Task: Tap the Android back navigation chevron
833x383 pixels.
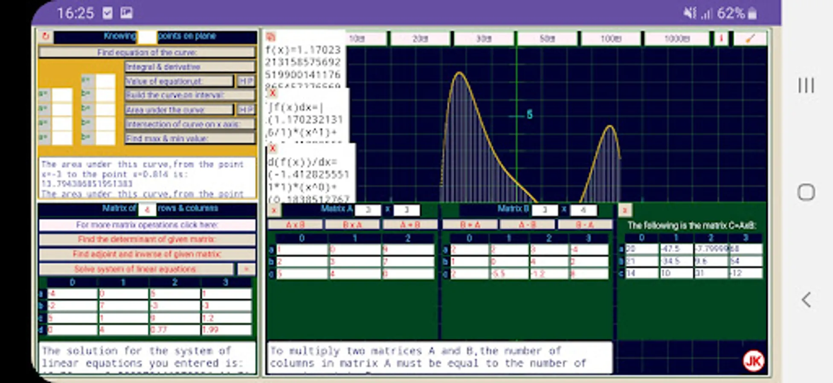Action: pos(806,300)
